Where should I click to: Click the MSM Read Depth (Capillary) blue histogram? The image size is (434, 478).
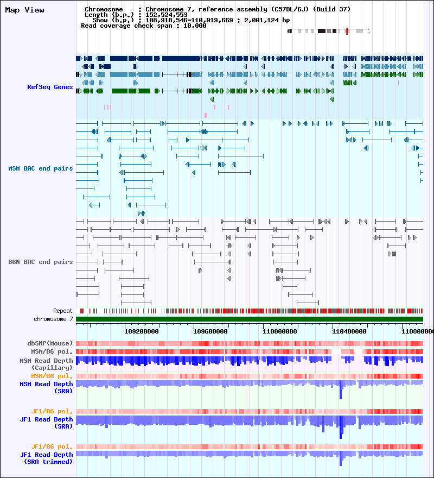pyautogui.click(x=250, y=361)
